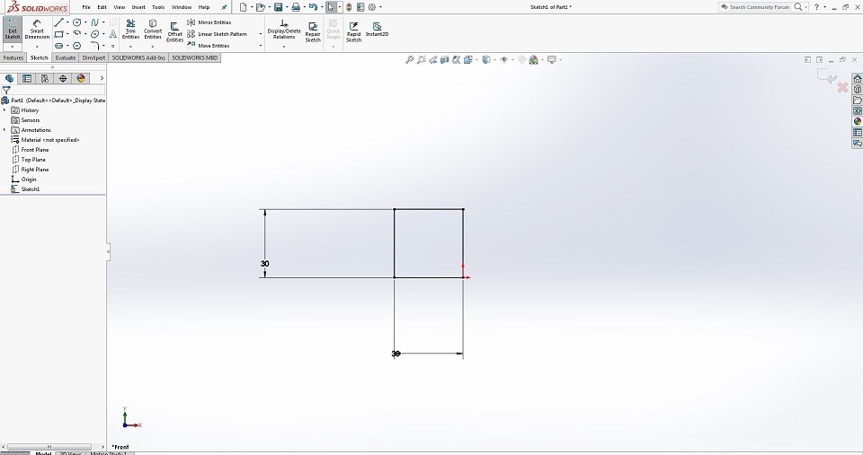Select the Ellipse sketch tool
The image size is (863, 455).
click(94, 34)
